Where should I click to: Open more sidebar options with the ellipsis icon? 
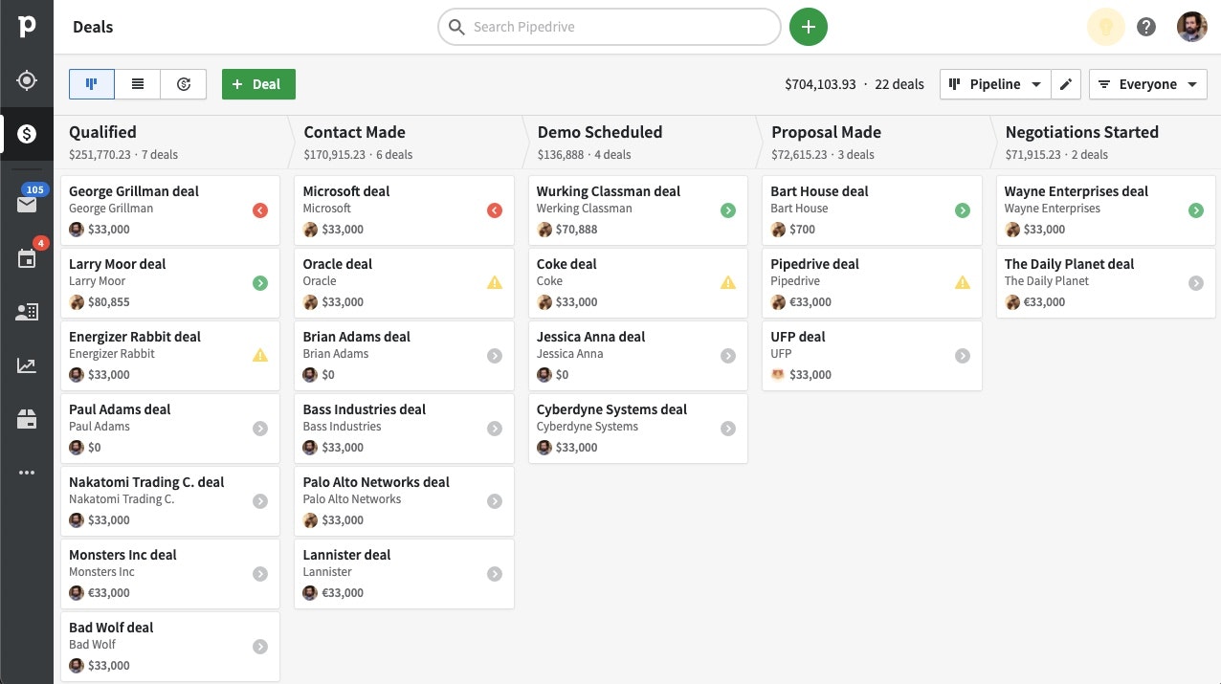pyautogui.click(x=26, y=472)
